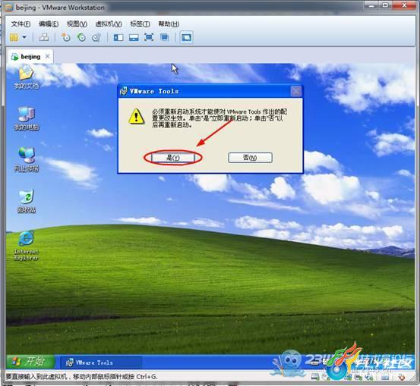Enter full screen mode icon
The image size is (420, 386).
(x=149, y=37)
